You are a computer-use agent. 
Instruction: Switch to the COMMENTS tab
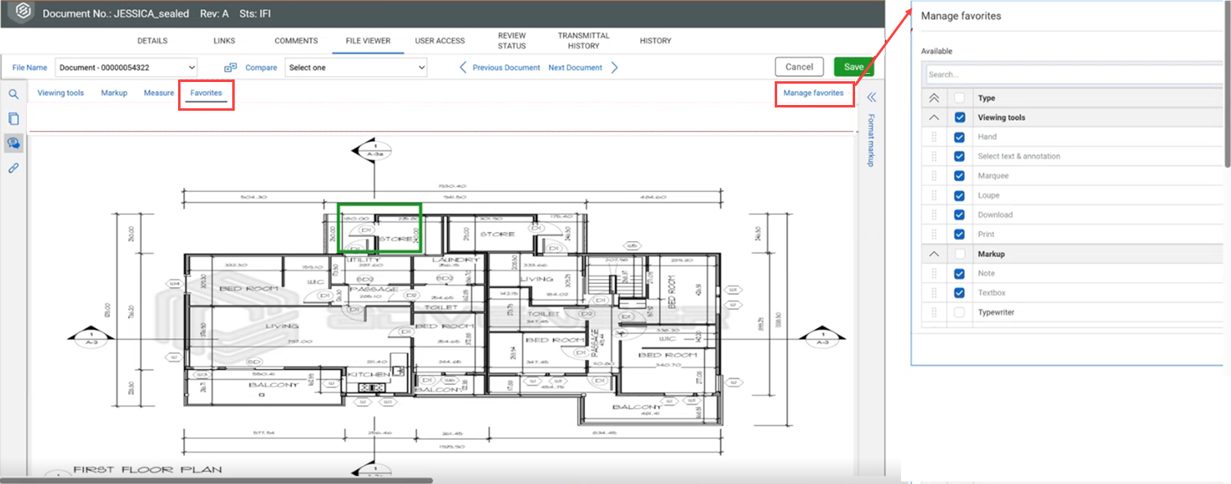pyautogui.click(x=296, y=41)
